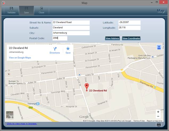Image resolution: width=169 pixels, height=131 pixels.
Task: Click the Save toolbar button
Action: pyautogui.click(x=26, y=10)
